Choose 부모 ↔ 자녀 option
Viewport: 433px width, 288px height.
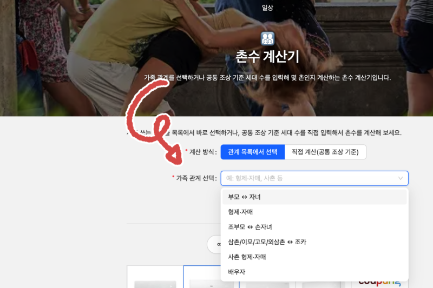(314, 197)
